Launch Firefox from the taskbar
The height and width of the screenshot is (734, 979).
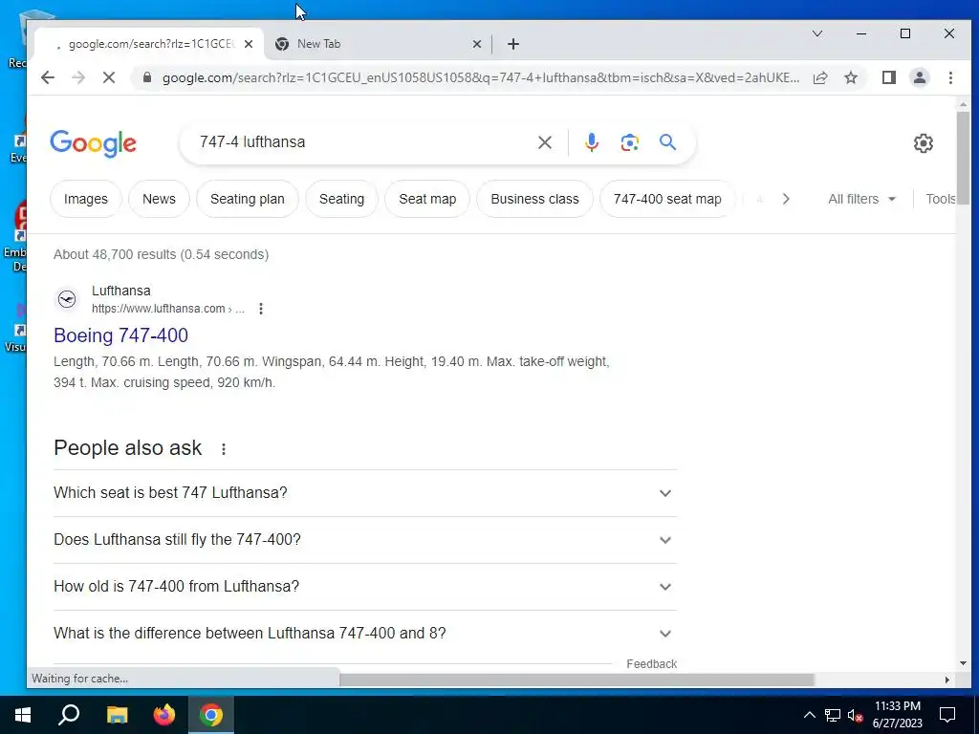coord(164,715)
